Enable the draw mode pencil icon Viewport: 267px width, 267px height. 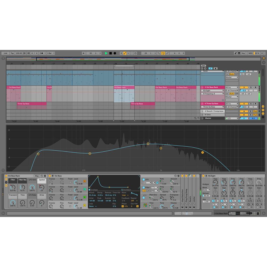tap(236, 53)
